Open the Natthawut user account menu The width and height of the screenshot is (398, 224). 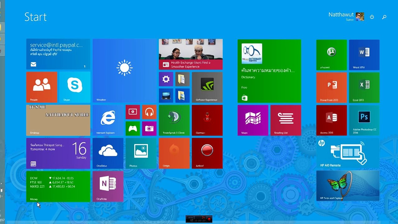pos(346,16)
